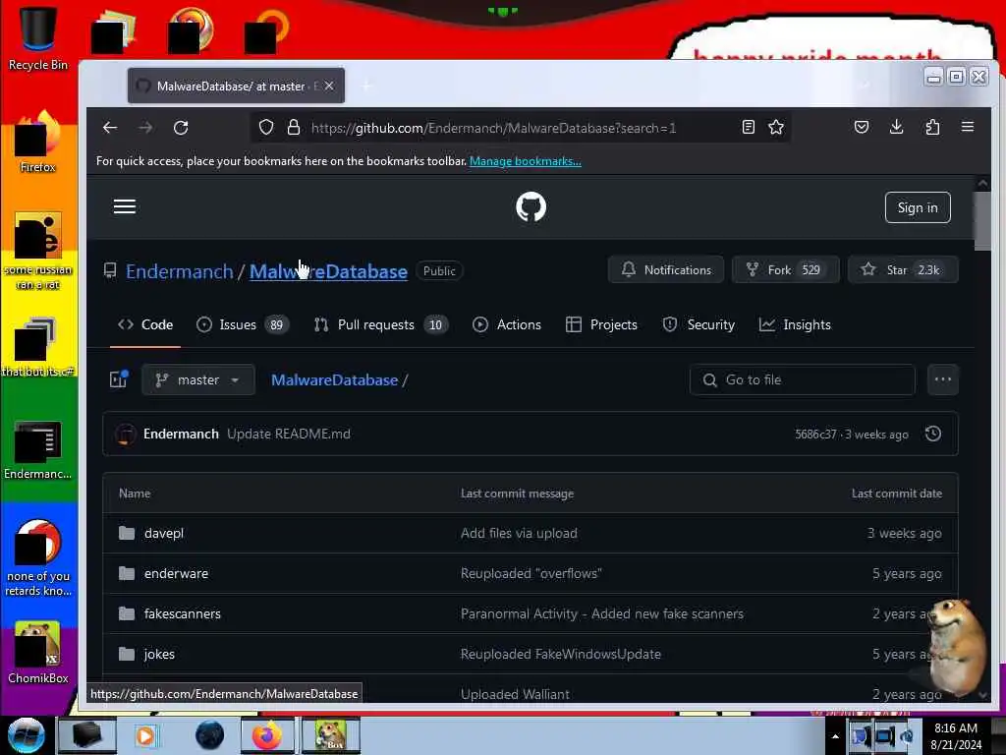The height and width of the screenshot is (755, 1006).
Task: Open the Actions tab
Action: click(507, 324)
